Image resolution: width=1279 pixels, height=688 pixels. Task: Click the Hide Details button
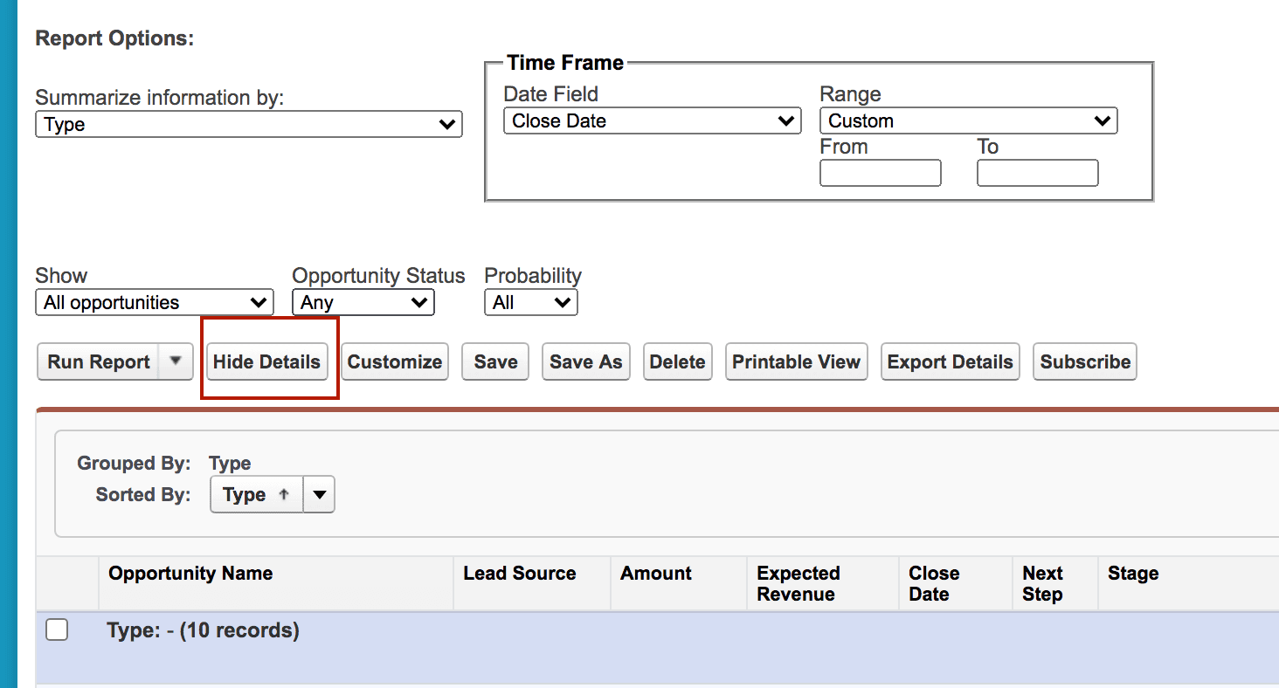[266, 361]
